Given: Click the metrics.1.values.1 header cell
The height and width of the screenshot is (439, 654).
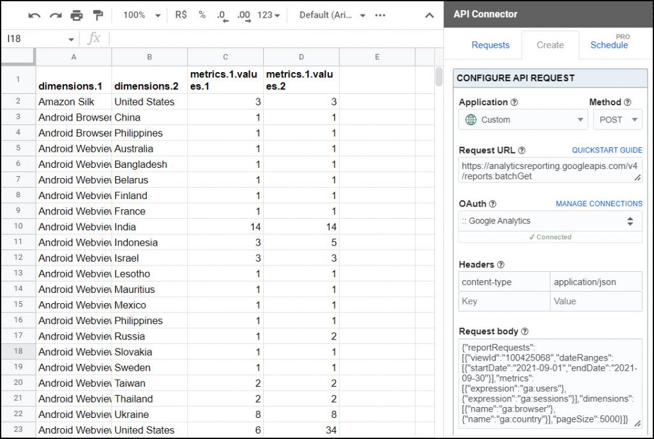Looking at the screenshot, I should [x=225, y=80].
